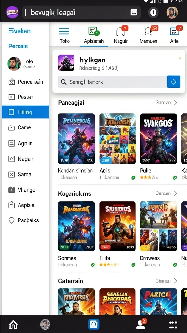Open the keyhole lock icon in header
187x333 pixels.
tap(153, 13)
